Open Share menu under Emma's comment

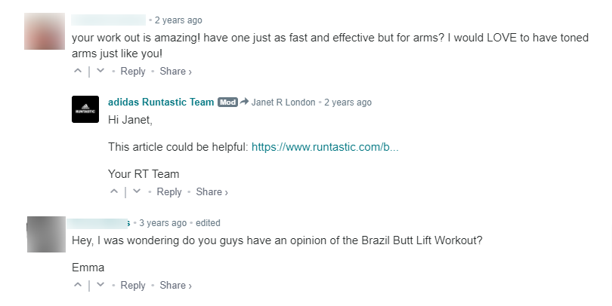[x=176, y=286]
